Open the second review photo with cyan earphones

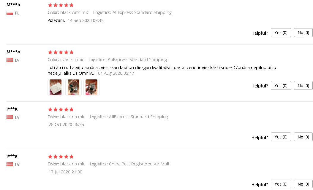coord(73,87)
